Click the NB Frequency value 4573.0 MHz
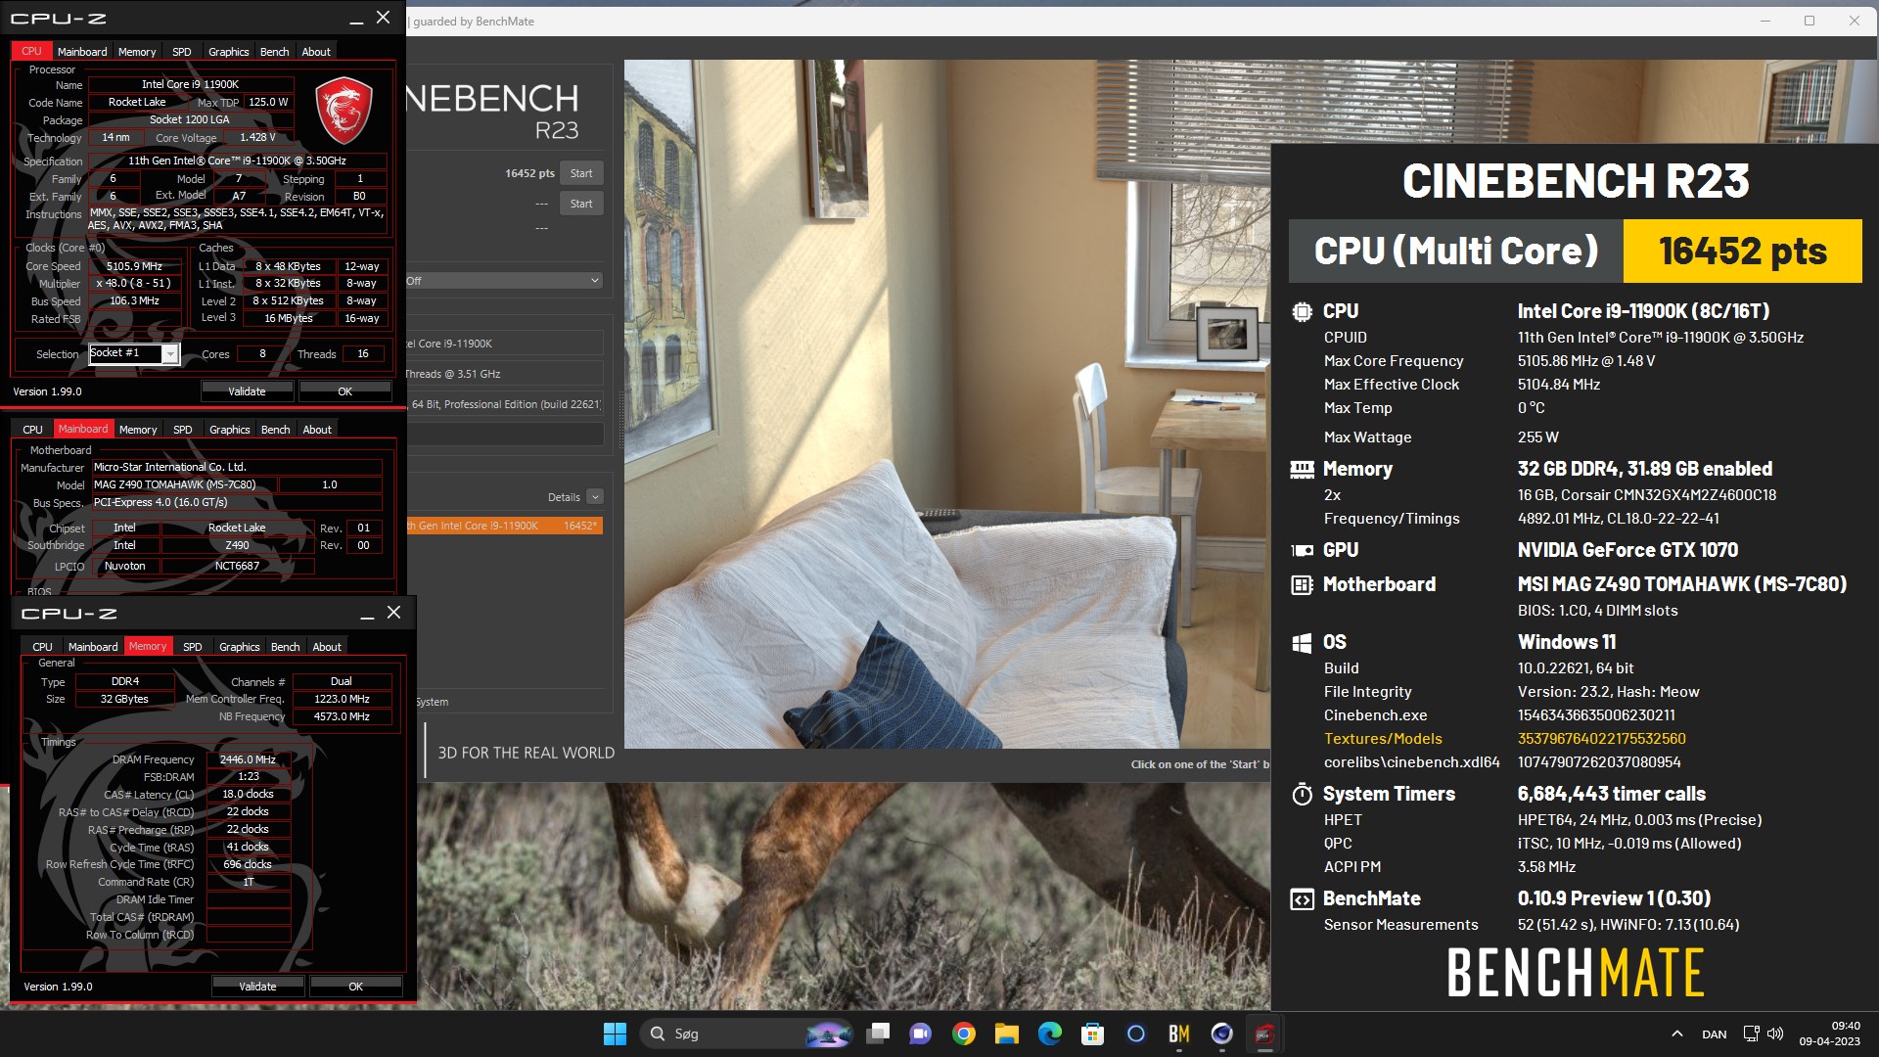Image resolution: width=1879 pixels, height=1057 pixels. (x=342, y=716)
